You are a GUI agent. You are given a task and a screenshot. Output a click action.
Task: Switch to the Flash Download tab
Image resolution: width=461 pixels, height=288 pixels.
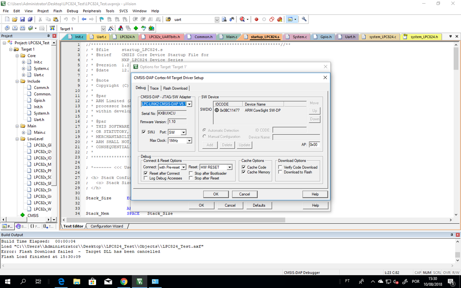[x=175, y=88]
